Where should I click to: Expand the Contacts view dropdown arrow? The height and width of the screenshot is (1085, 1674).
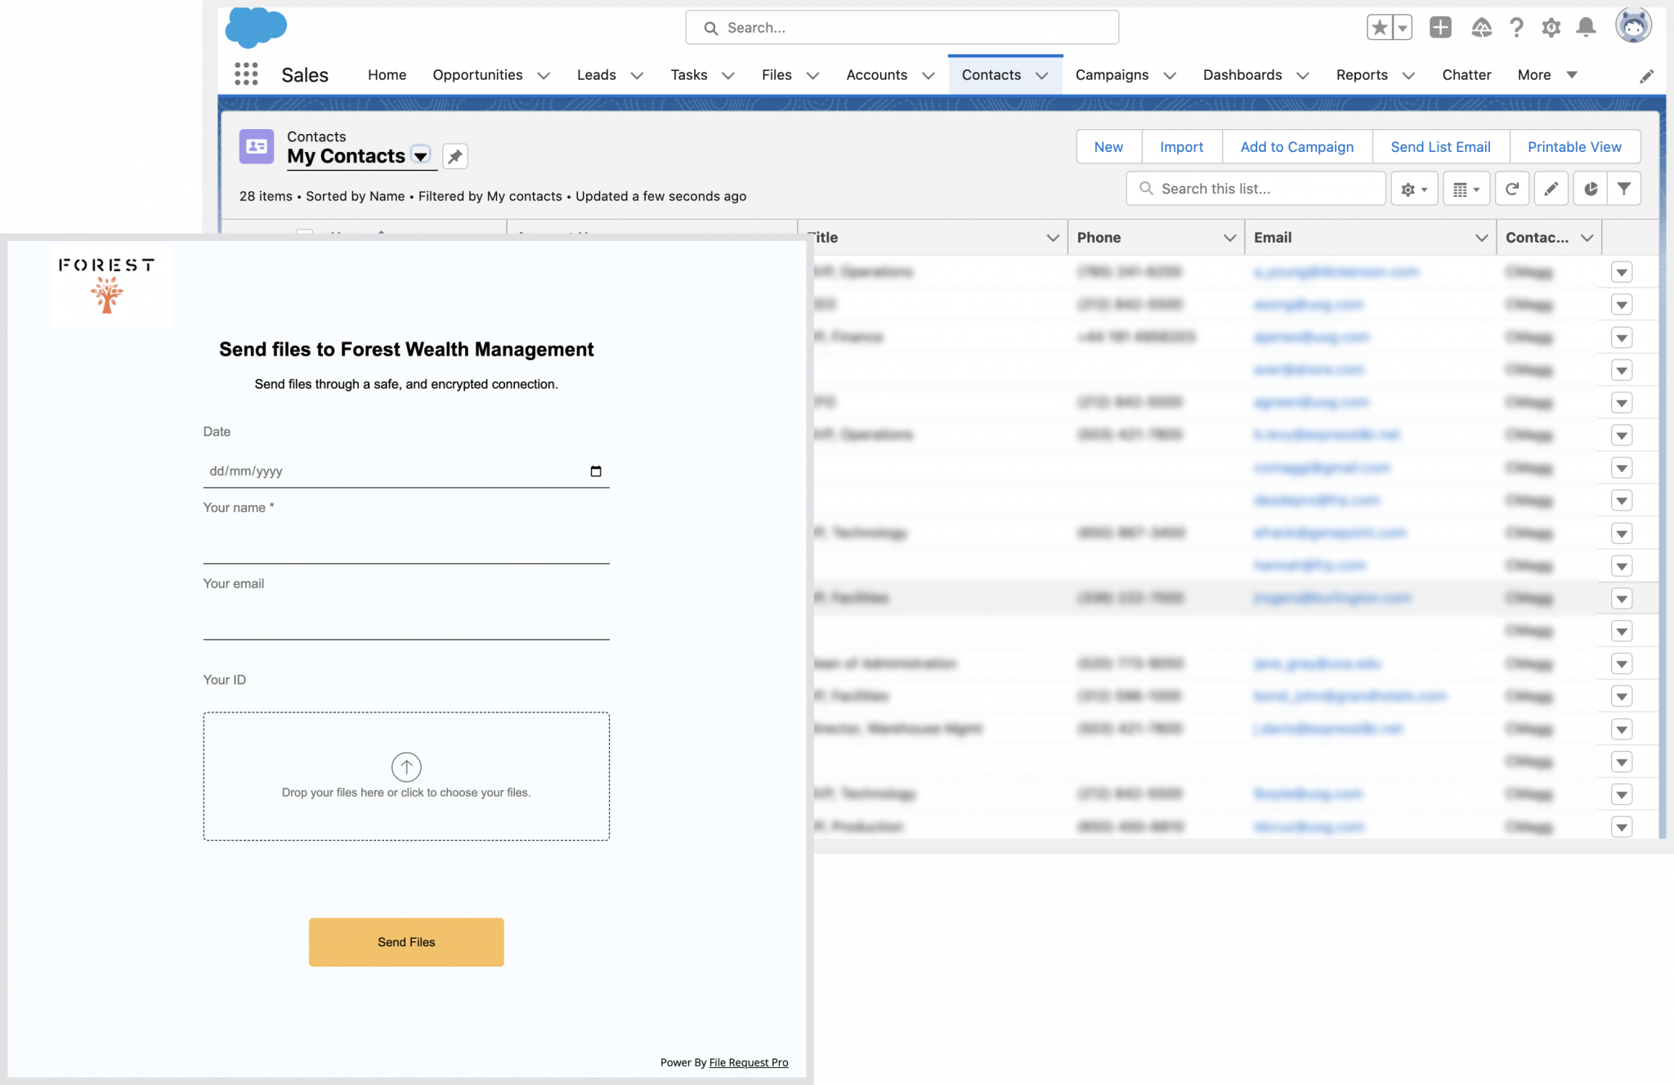point(421,155)
